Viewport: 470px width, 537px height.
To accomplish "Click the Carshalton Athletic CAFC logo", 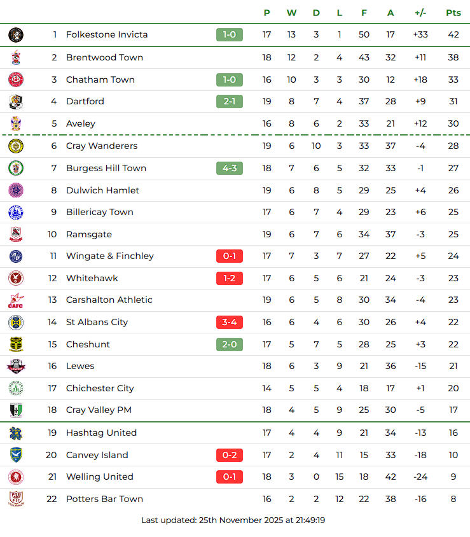I will [16, 300].
